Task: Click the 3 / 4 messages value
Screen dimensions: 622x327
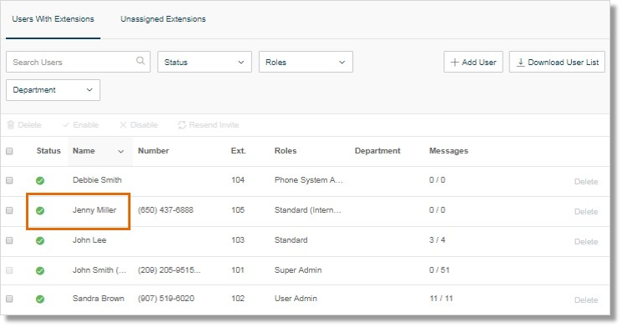Action: 437,240
